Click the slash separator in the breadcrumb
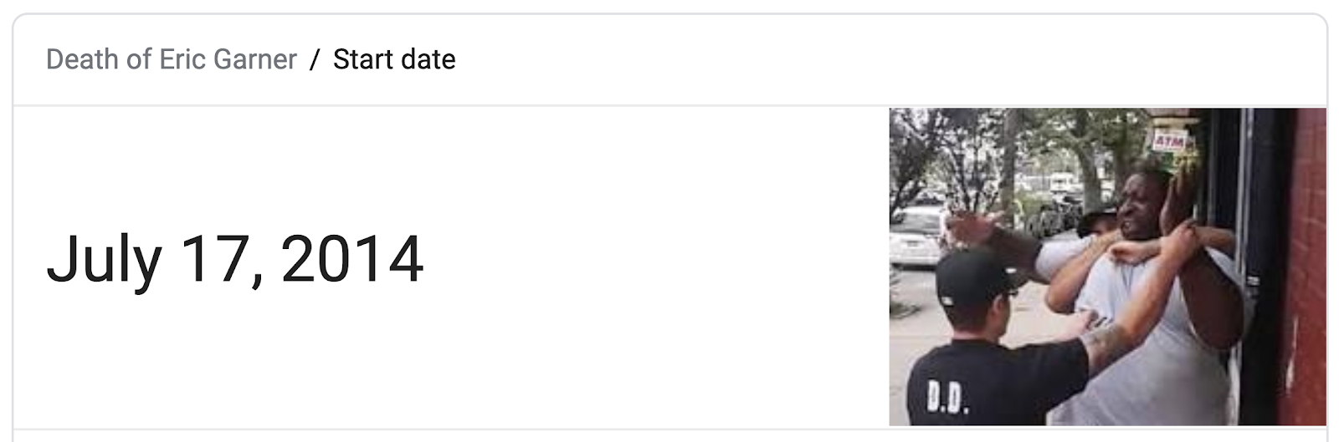 315,60
